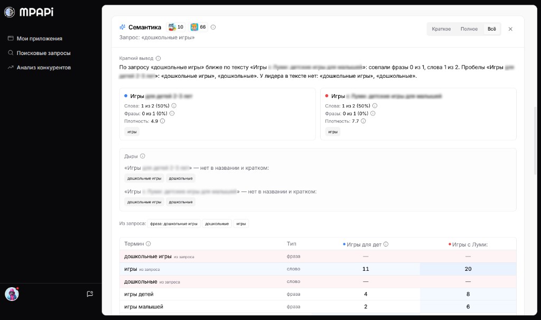
Task: Select the игры детей table term
Action: tap(139, 294)
